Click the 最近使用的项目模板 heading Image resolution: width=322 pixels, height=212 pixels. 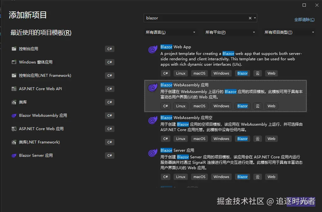[41, 33]
